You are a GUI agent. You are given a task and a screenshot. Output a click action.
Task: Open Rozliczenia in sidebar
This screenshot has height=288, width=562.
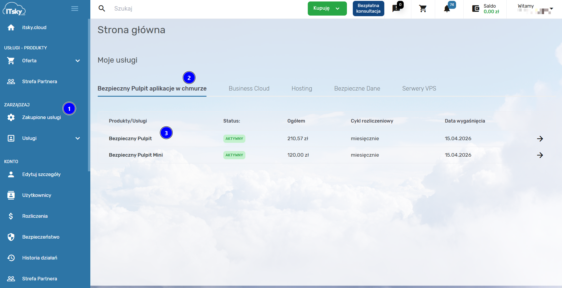click(x=35, y=216)
